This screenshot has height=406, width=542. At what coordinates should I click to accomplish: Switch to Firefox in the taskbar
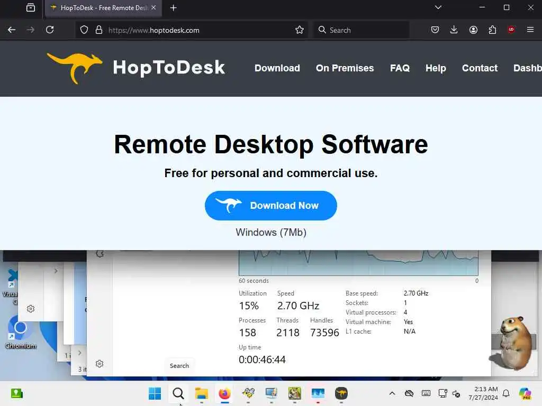pos(224,393)
